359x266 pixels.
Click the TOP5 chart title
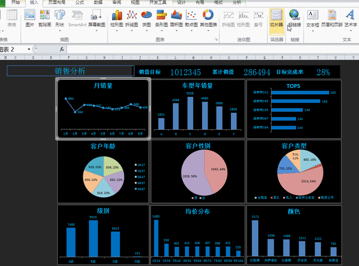click(293, 86)
